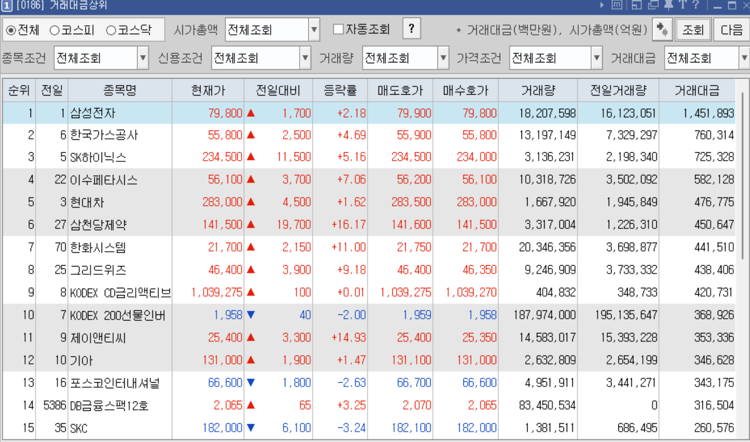This screenshot has height=442, width=750.
Task: Open the 거래대금 filter dropdown
Action: click(x=744, y=58)
